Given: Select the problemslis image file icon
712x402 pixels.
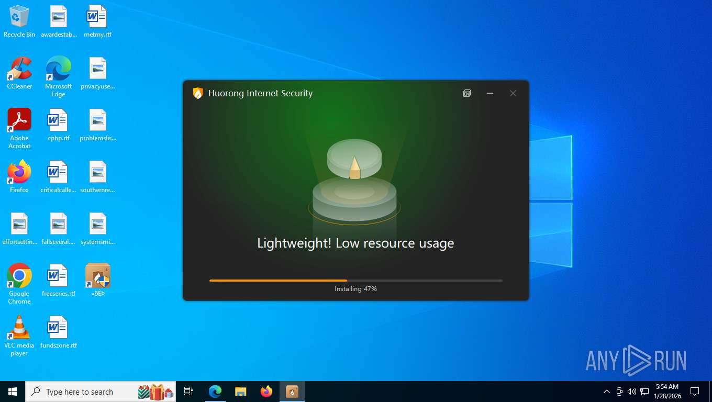Looking at the screenshot, I should coord(98,125).
